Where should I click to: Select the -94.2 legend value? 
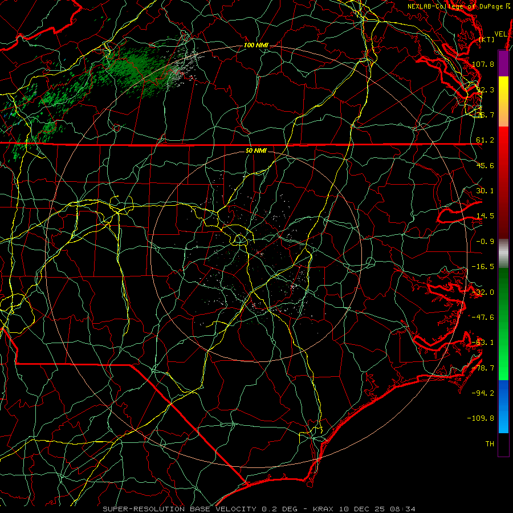(x=483, y=393)
